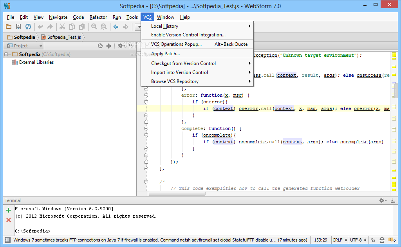Select Enable Version Control Integration
The height and width of the screenshot is (247, 401).
pyautogui.click(x=197, y=35)
